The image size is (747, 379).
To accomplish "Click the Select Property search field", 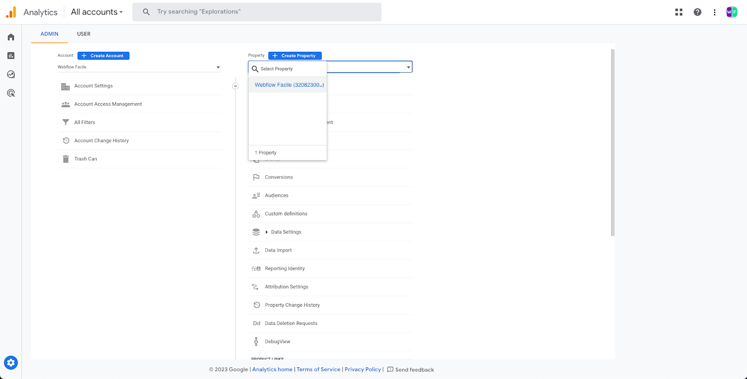I will tap(288, 69).
